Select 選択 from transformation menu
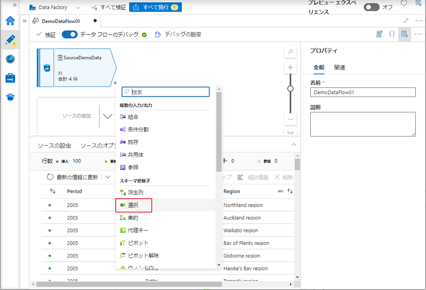 [x=133, y=205]
